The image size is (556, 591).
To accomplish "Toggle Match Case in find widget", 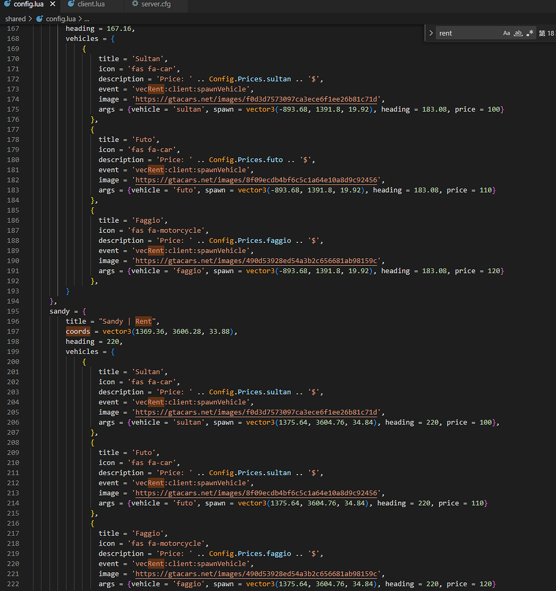I will (506, 33).
